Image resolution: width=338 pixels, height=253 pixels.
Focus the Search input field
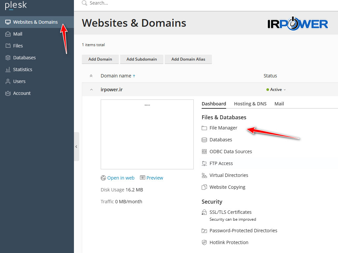click(132, 3)
